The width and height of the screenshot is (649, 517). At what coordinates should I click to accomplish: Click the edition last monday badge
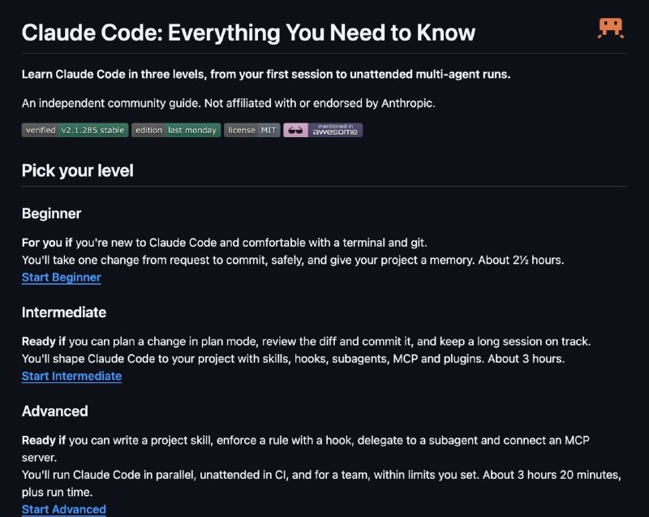(x=176, y=130)
